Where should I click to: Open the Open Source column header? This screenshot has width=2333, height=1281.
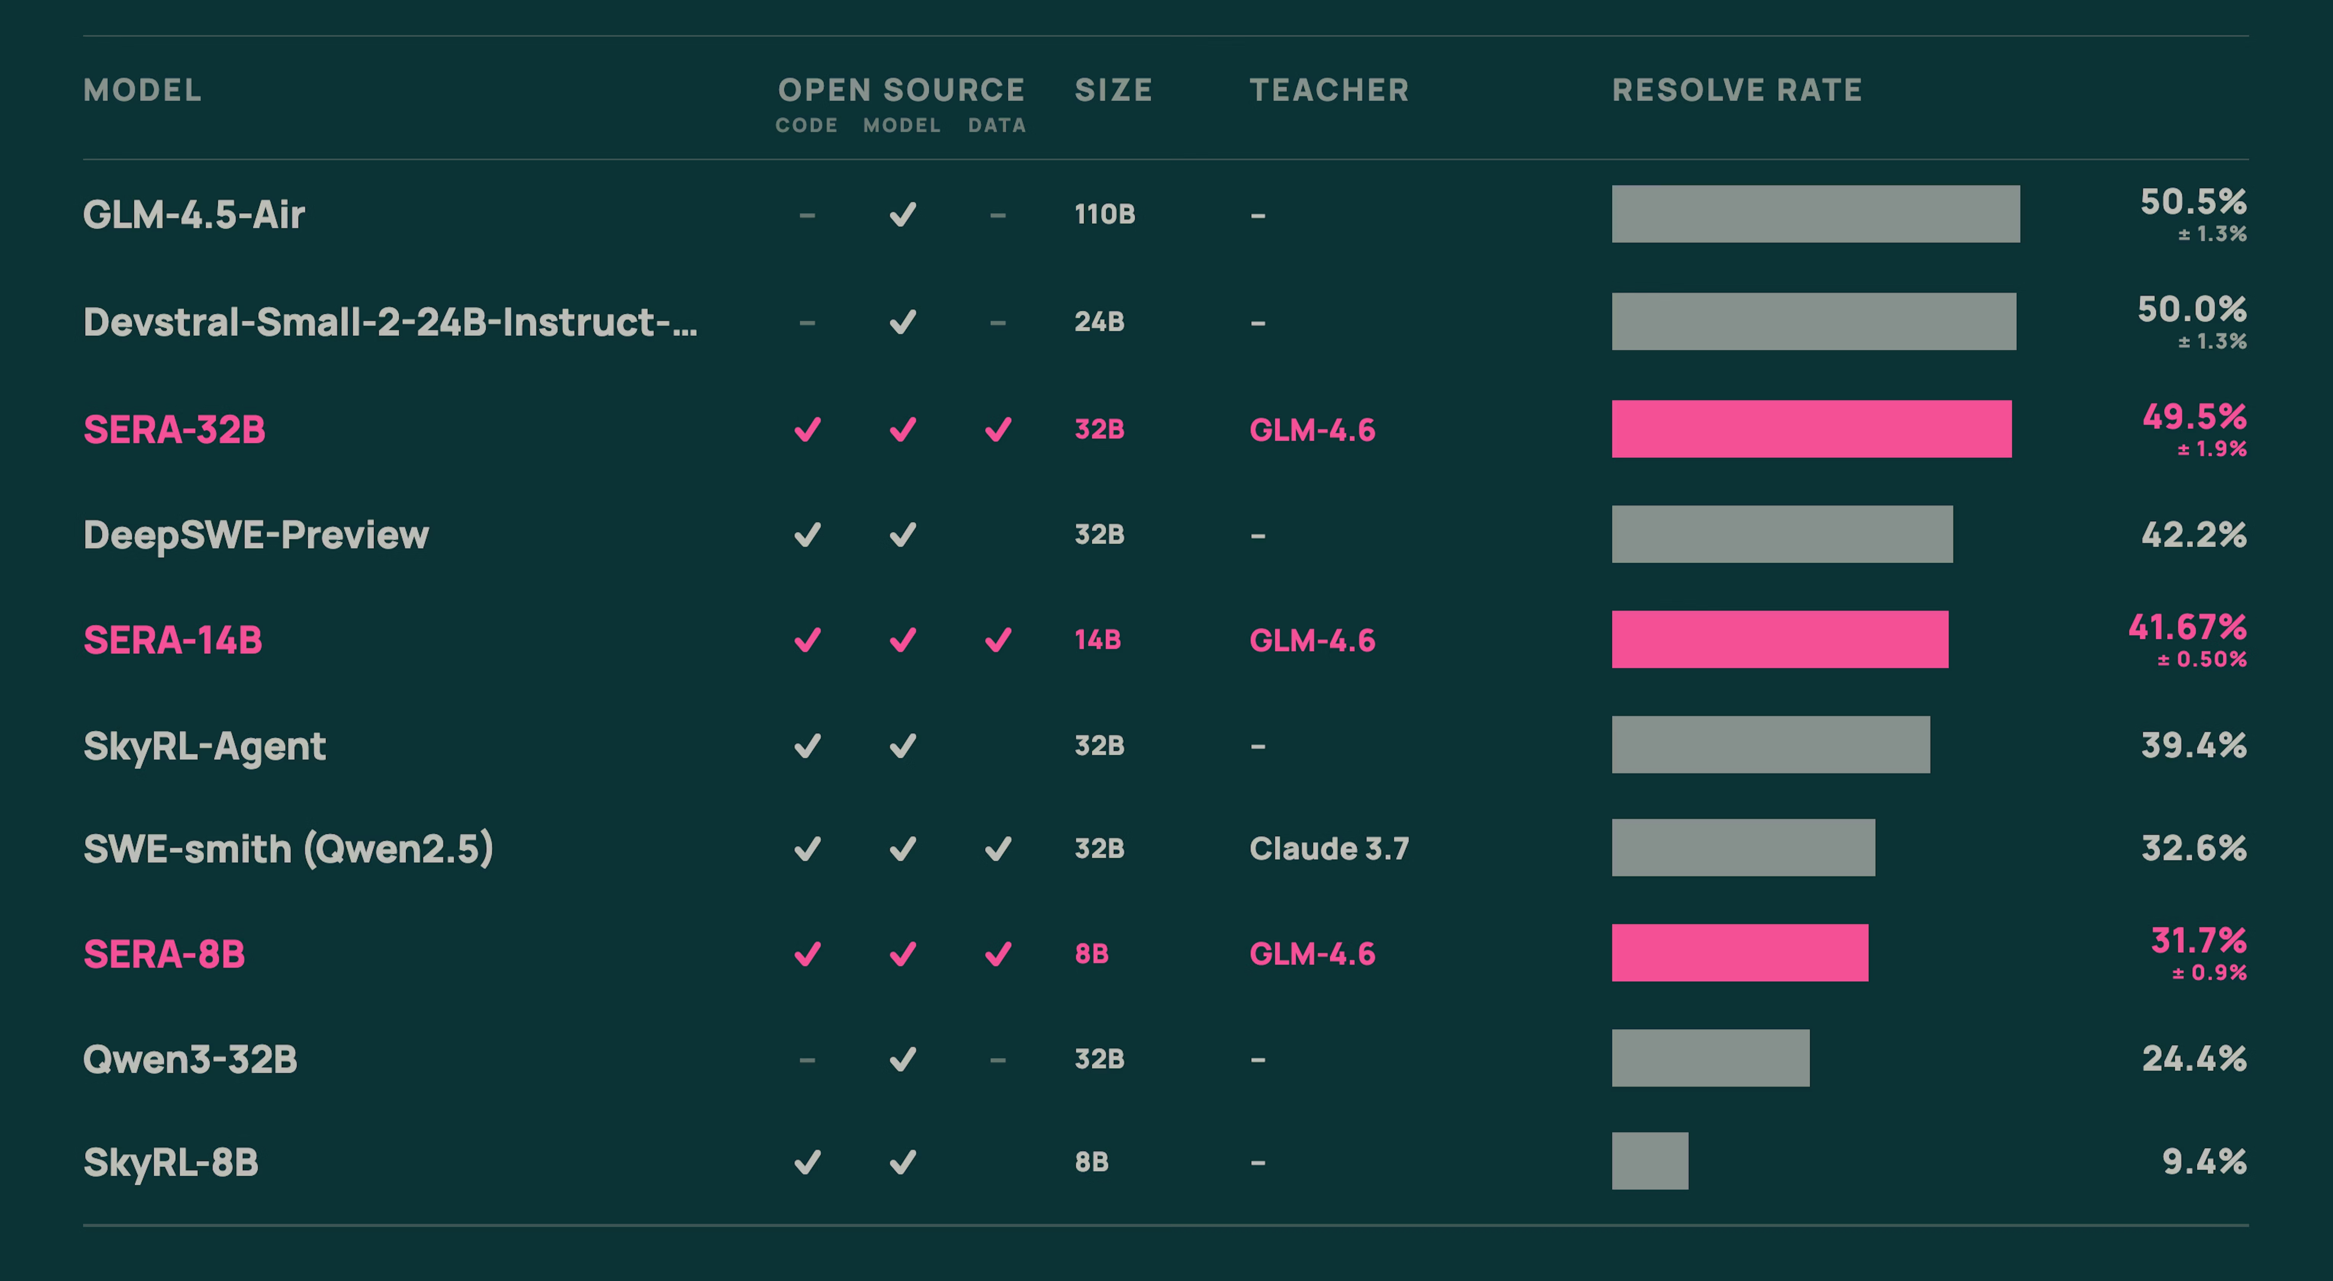tap(900, 90)
